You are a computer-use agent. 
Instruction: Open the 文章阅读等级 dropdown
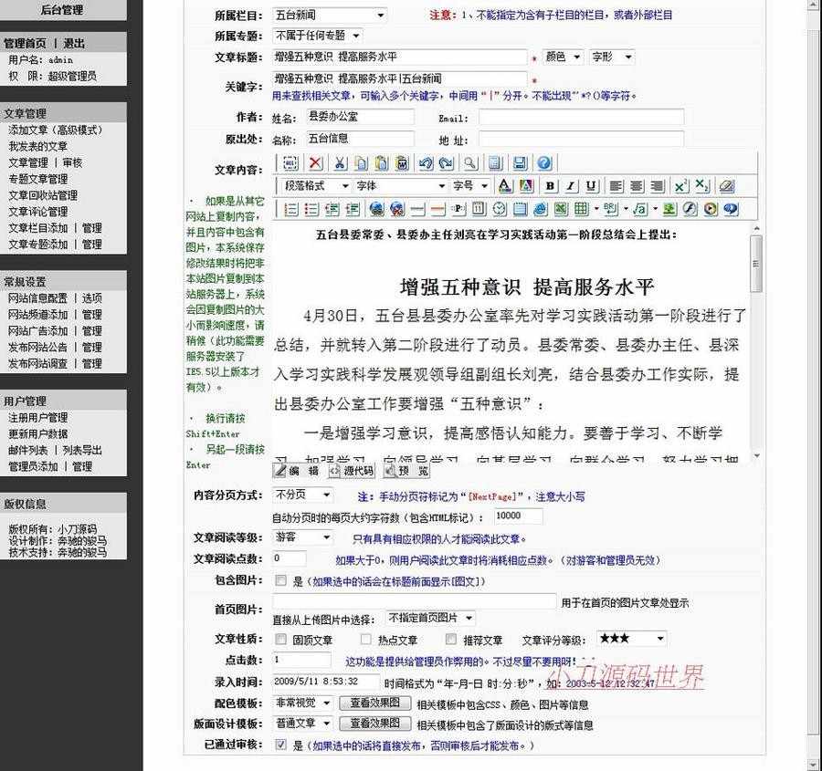tap(302, 537)
